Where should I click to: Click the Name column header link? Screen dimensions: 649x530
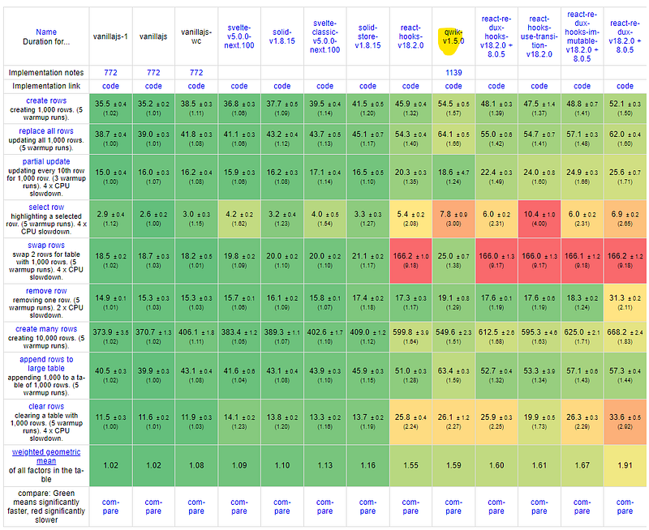click(x=46, y=32)
